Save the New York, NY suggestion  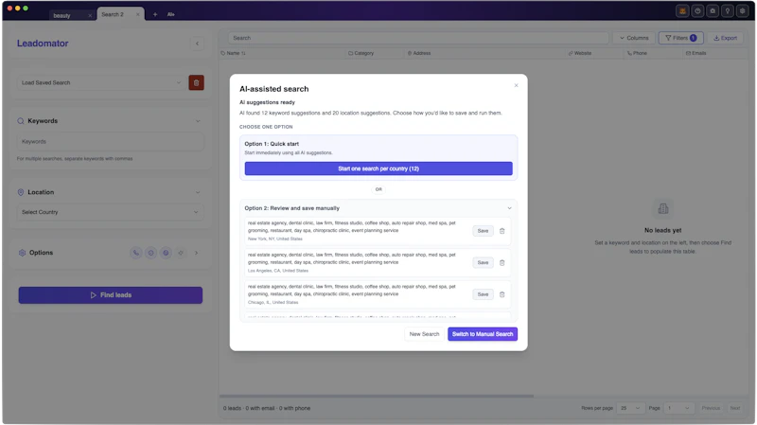click(x=483, y=231)
